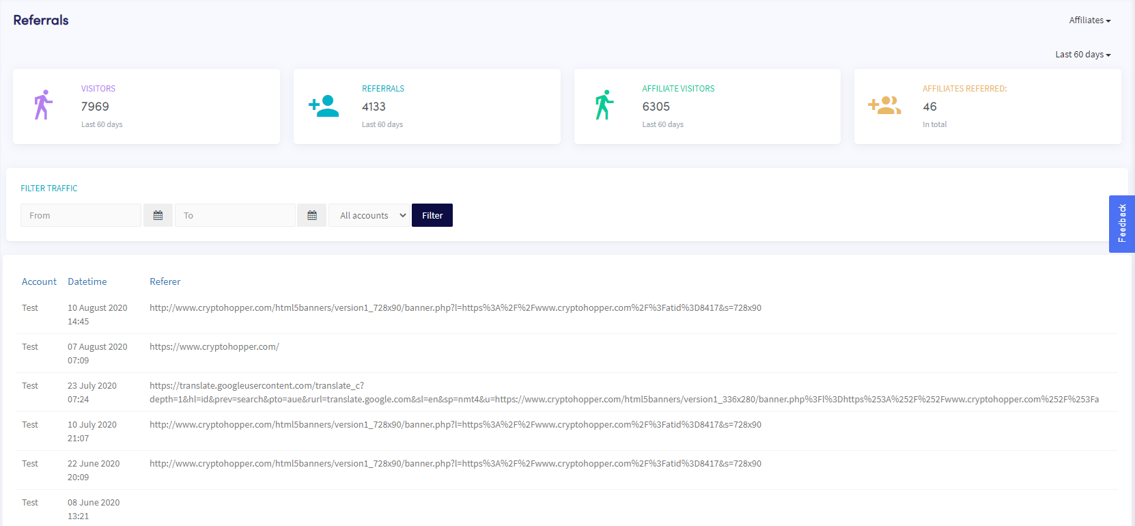Click the FILTER TRAFFIC section label
This screenshot has height=526, width=1135.
tap(49, 189)
